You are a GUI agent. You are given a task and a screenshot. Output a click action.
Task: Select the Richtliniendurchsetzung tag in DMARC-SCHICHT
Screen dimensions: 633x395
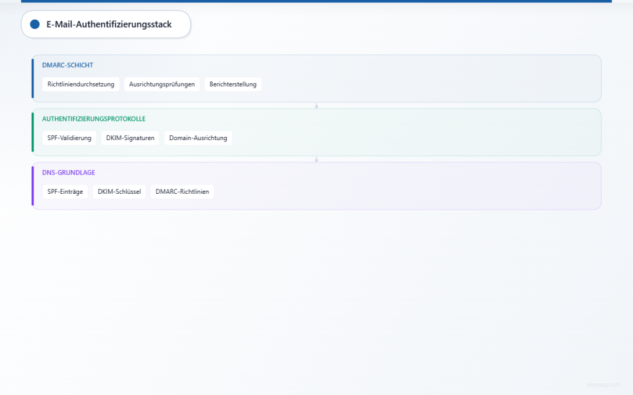coord(80,84)
